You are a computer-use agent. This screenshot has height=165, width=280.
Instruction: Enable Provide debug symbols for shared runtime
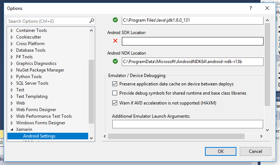[115, 93]
